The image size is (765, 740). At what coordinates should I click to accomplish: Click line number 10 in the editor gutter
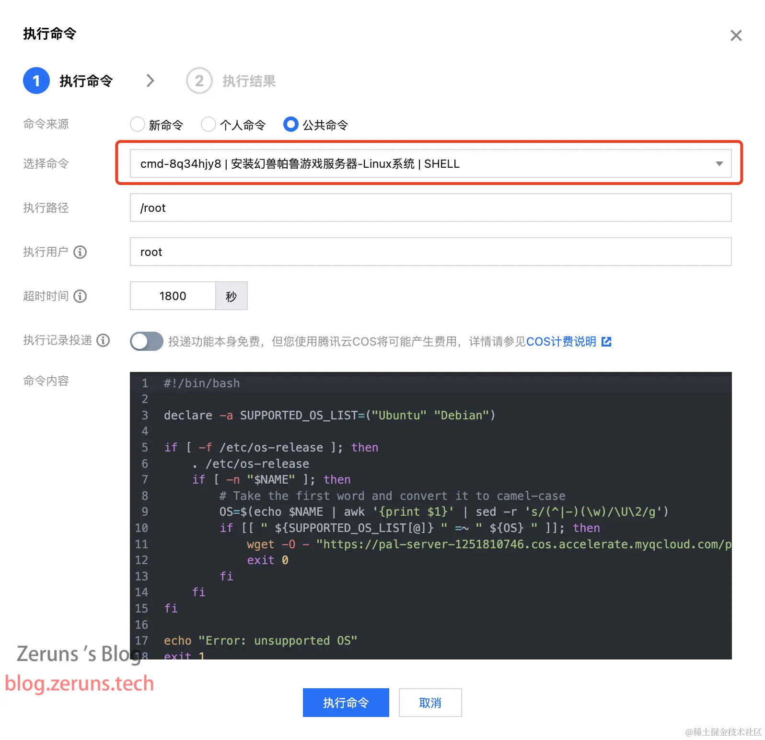[x=141, y=528]
